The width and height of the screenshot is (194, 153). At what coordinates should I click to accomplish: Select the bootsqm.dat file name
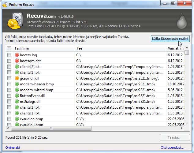point(30,61)
